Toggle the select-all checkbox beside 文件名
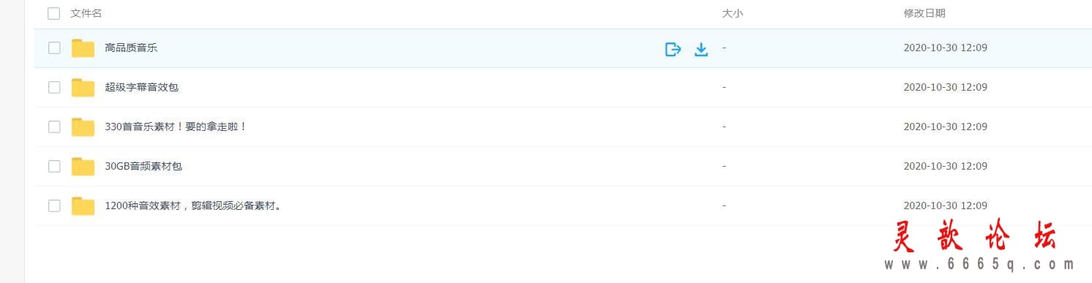The height and width of the screenshot is (283, 1092). (53, 13)
